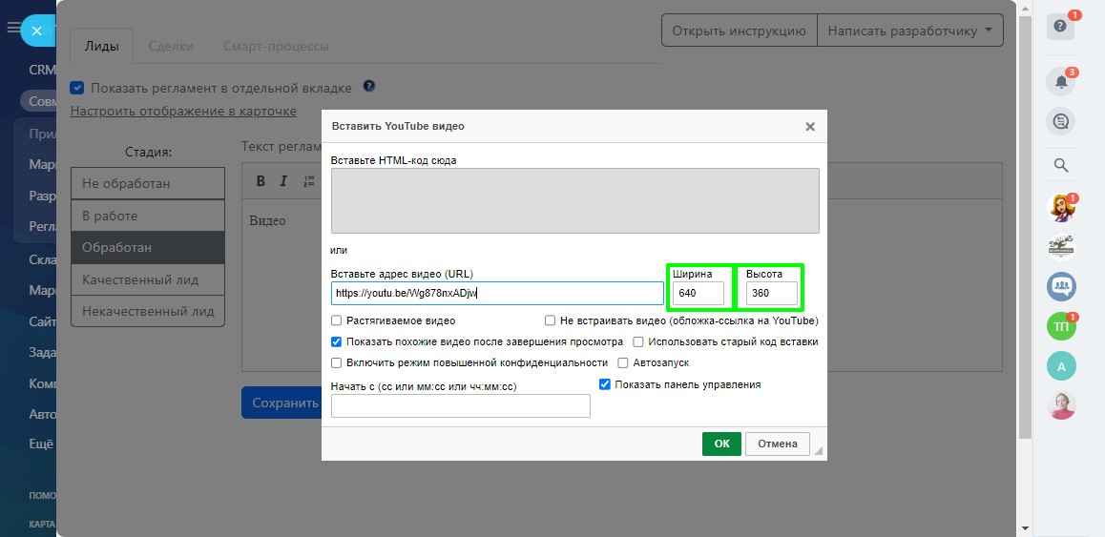Click the Ширина width input field
The image size is (1105, 537).
click(x=698, y=293)
